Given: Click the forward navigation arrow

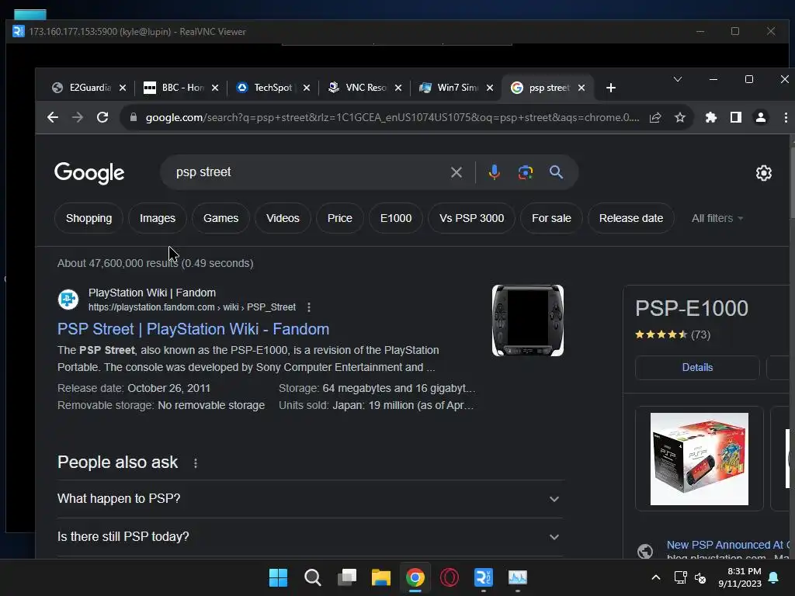Looking at the screenshot, I should 78,118.
